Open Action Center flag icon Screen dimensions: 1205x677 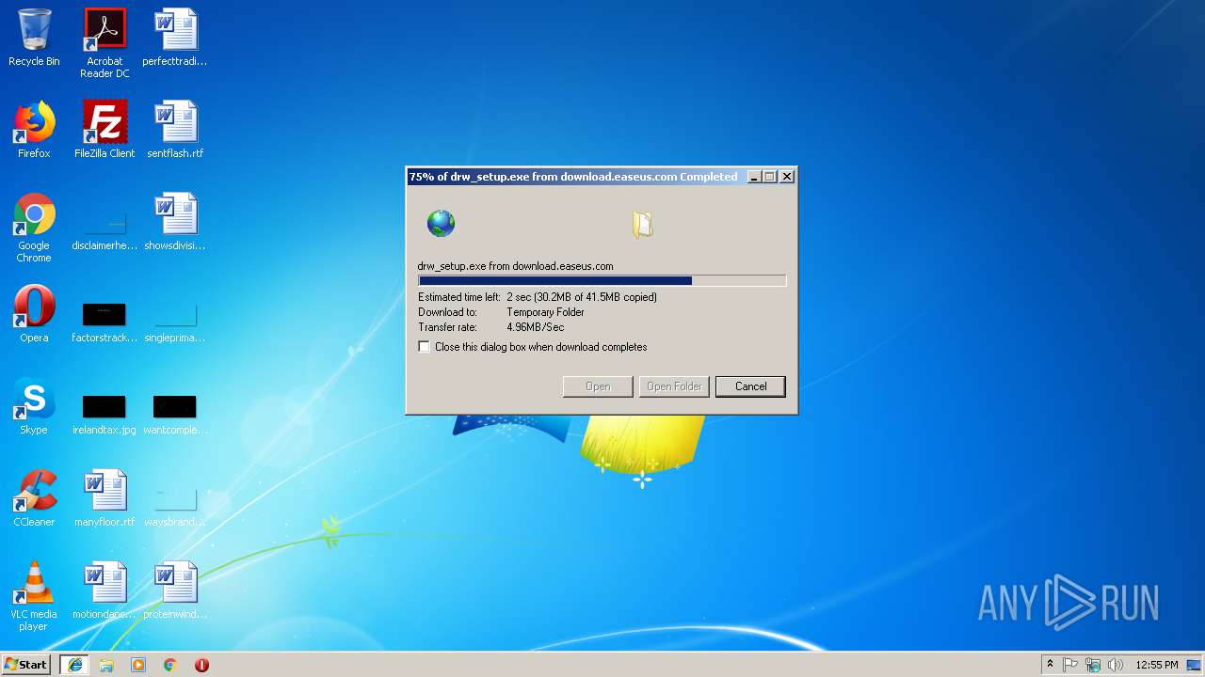click(x=1070, y=665)
